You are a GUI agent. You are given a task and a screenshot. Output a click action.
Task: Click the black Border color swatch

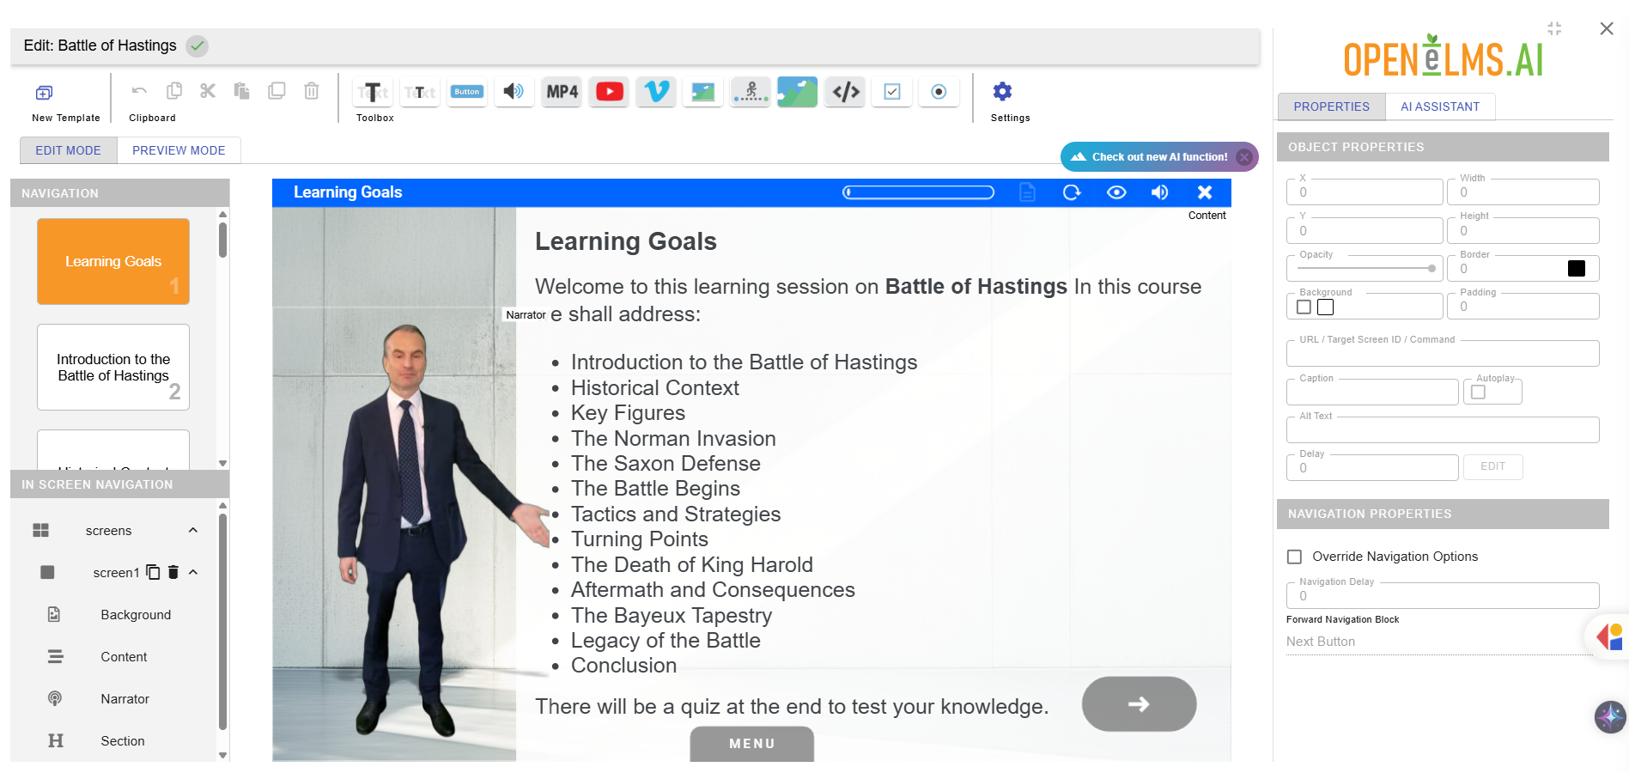tap(1577, 269)
